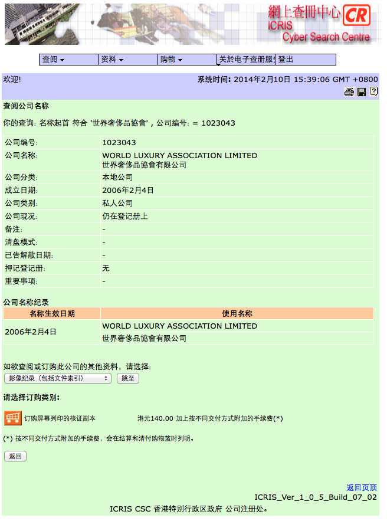
Task: Open the 购物 dropdown menu
Action: tap(186, 60)
